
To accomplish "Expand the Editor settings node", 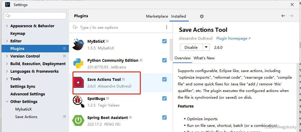I will (x=7, y=41).
